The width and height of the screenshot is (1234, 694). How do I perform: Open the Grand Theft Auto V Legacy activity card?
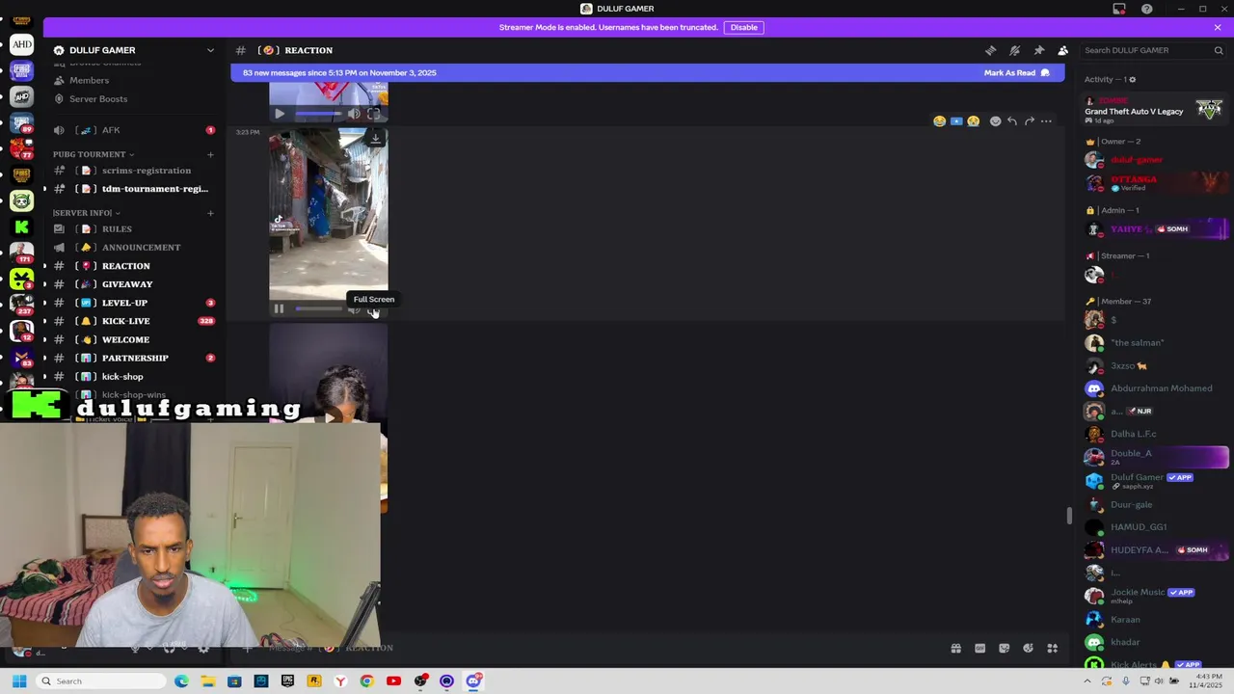(1155, 111)
